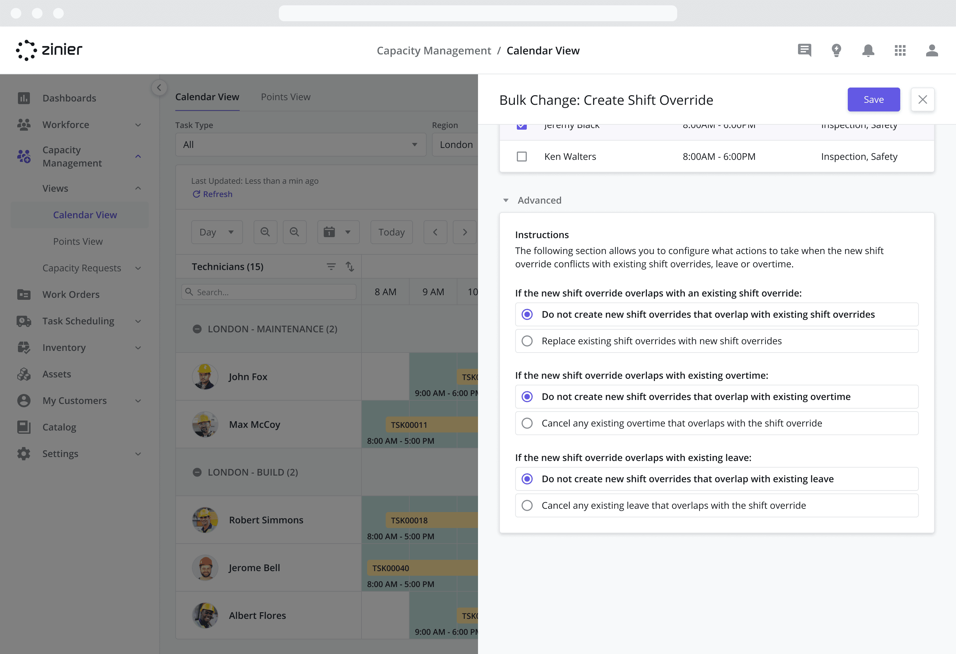Open Calendar View in the sidebar
Screen dimensions: 956x654
pos(79,215)
